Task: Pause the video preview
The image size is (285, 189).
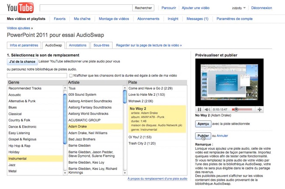Action: point(199,109)
